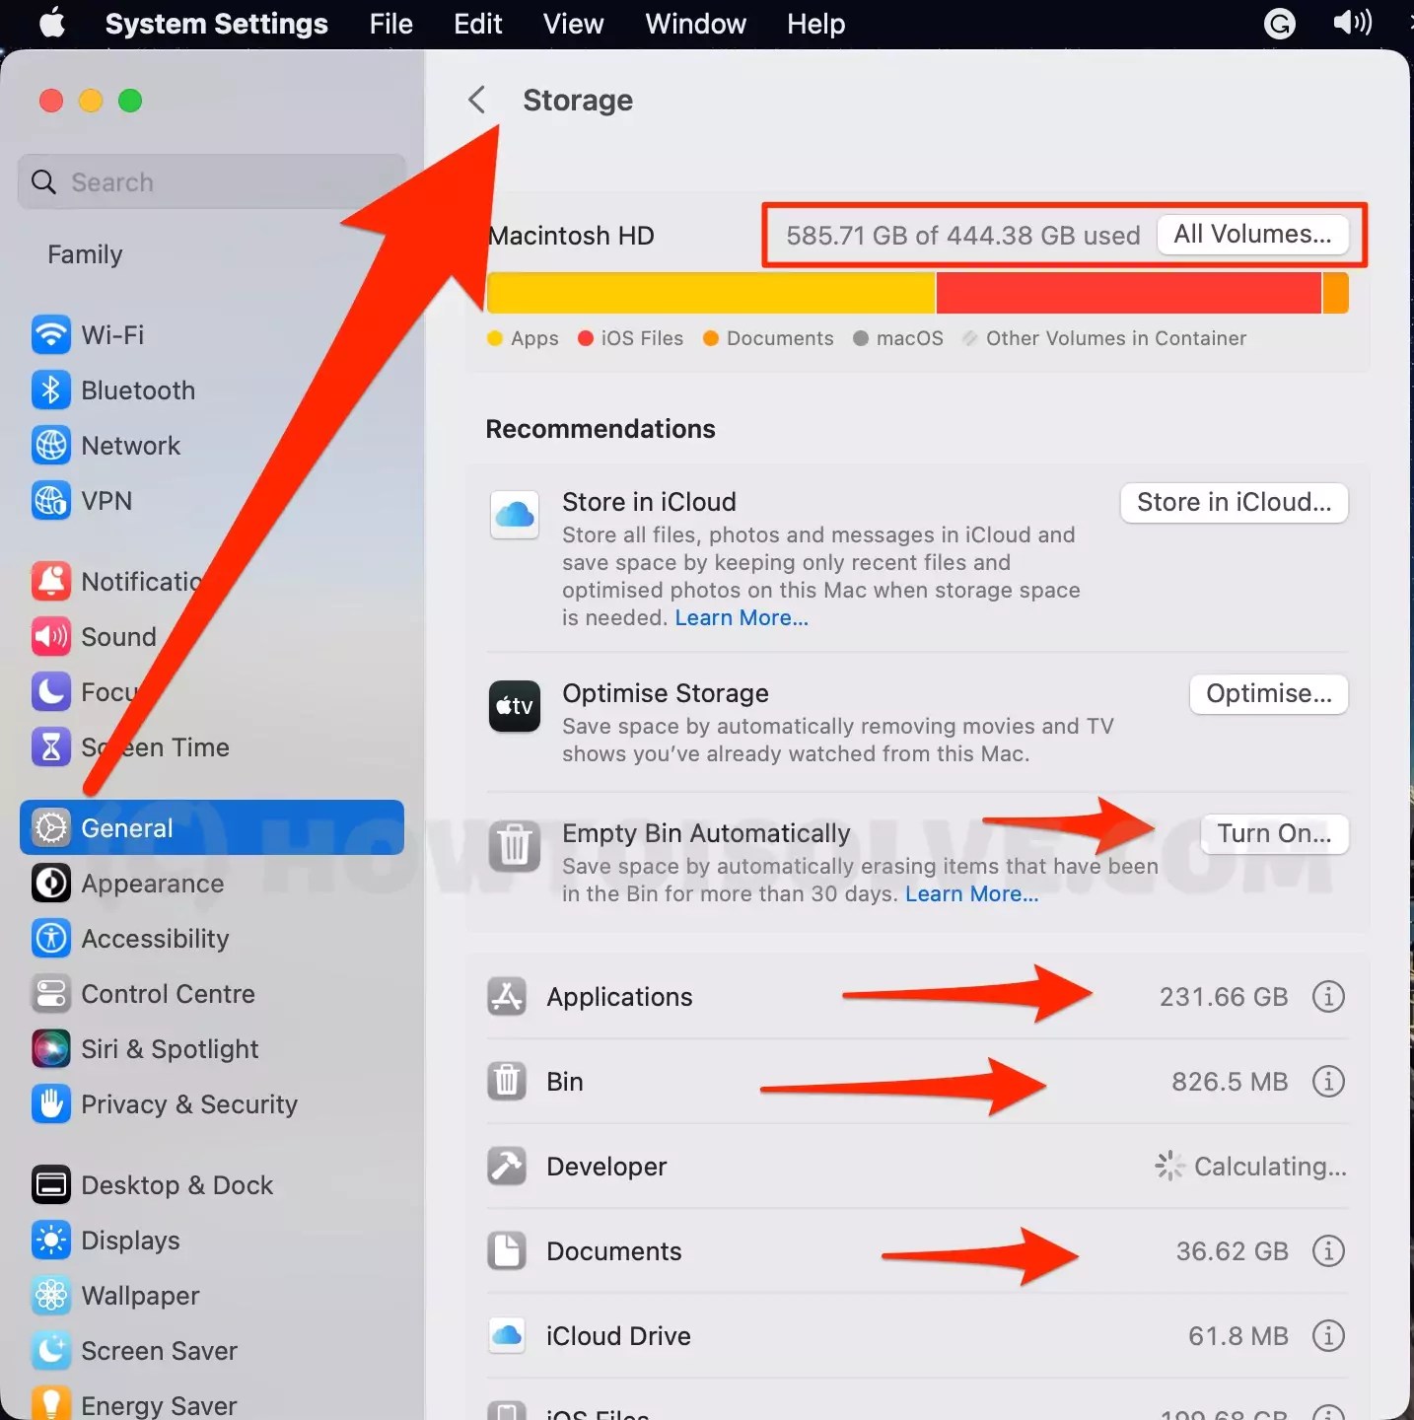Open the View menu
The width and height of the screenshot is (1414, 1420).
(574, 24)
